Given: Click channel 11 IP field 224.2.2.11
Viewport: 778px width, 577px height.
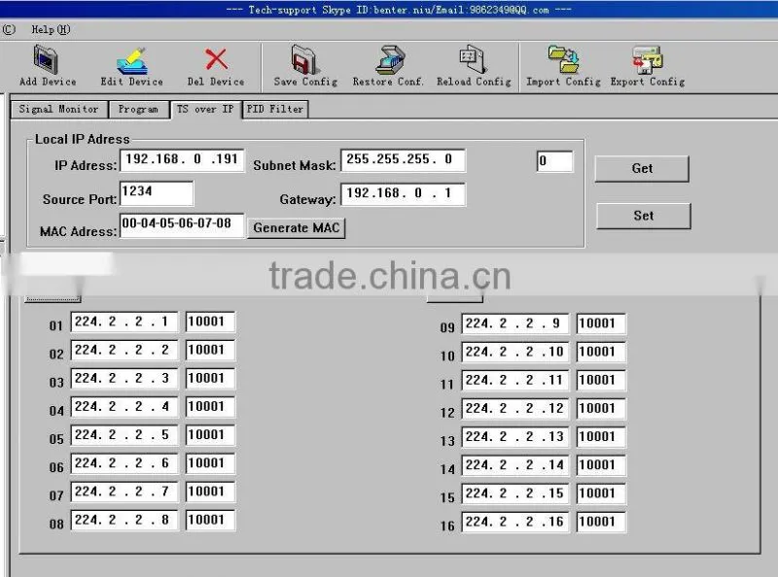Looking at the screenshot, I should [x=515, y=380].
